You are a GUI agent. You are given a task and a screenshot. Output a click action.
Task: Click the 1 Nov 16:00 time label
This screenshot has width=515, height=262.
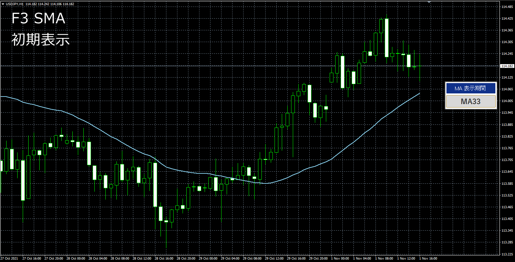pyautogui.click(x=428, y=258)
